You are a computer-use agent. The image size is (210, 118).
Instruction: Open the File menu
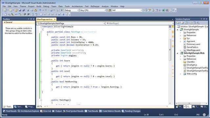pyautogui.click(x=4, y=6)
